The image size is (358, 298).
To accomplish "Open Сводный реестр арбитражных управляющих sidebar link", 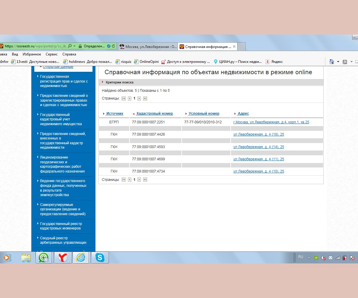I will coord(63,240).
